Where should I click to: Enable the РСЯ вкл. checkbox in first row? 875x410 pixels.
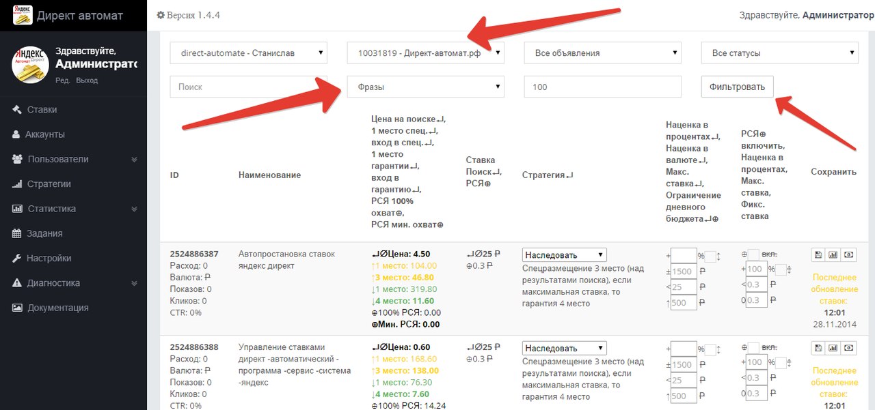click(753, 254)
